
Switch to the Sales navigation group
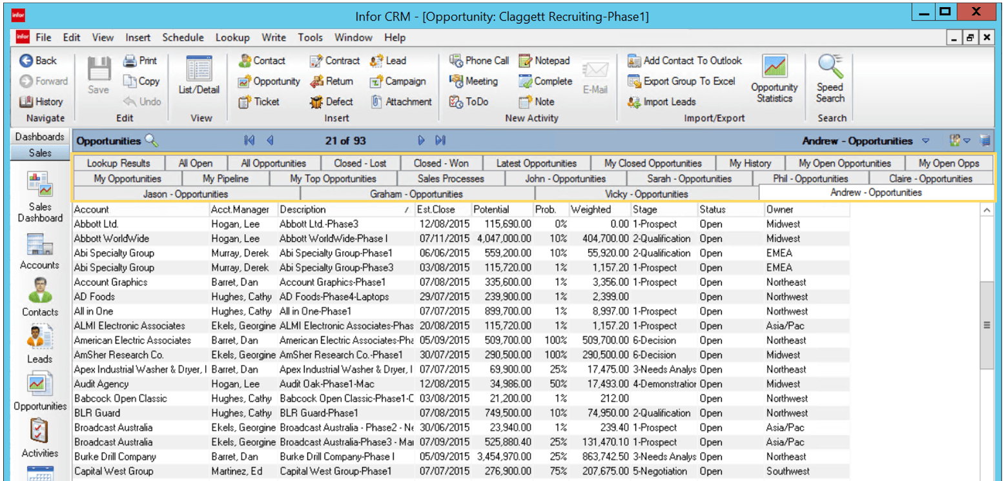coord(40,153)
